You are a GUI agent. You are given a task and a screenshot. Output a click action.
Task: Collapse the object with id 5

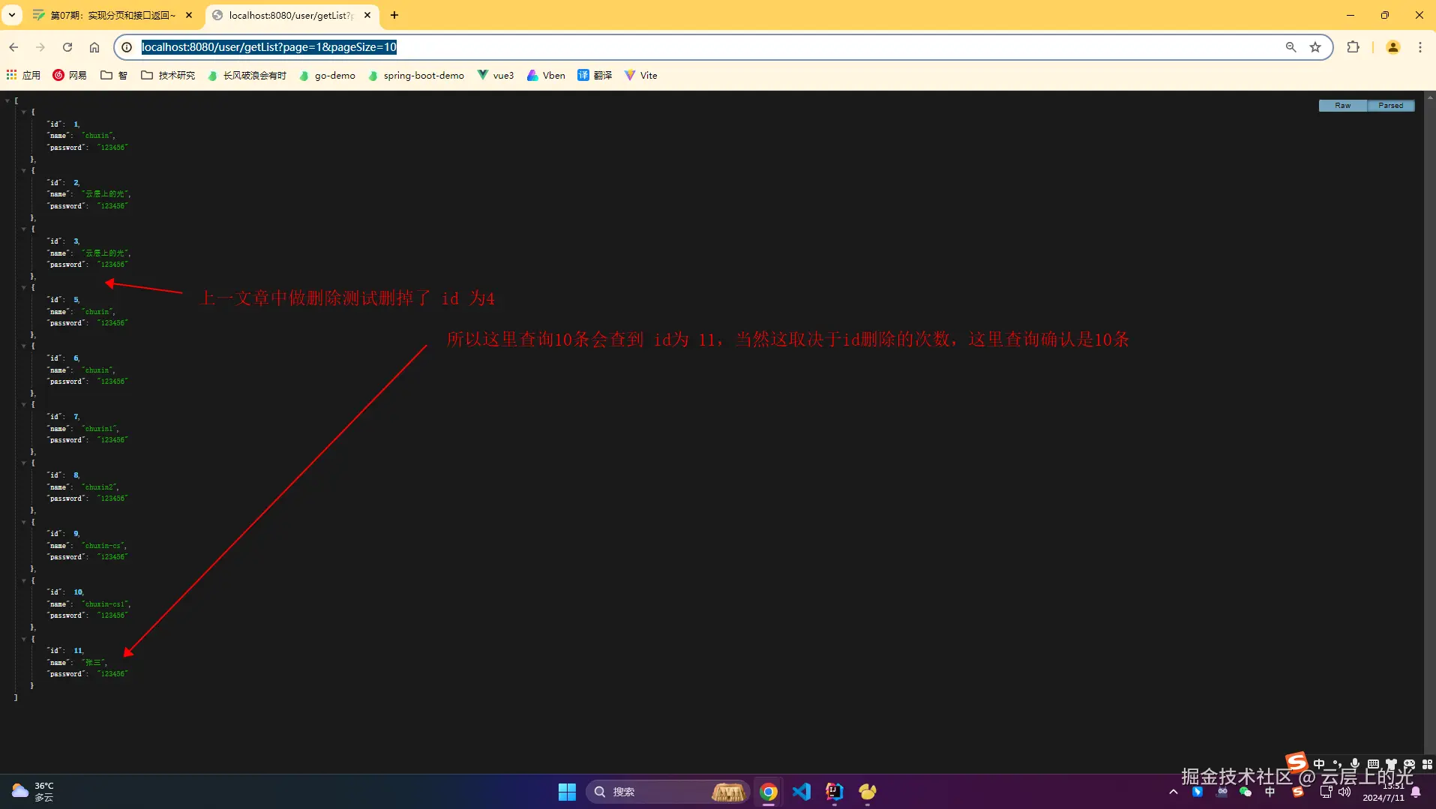pyautogui.click(x=24, y=287)
